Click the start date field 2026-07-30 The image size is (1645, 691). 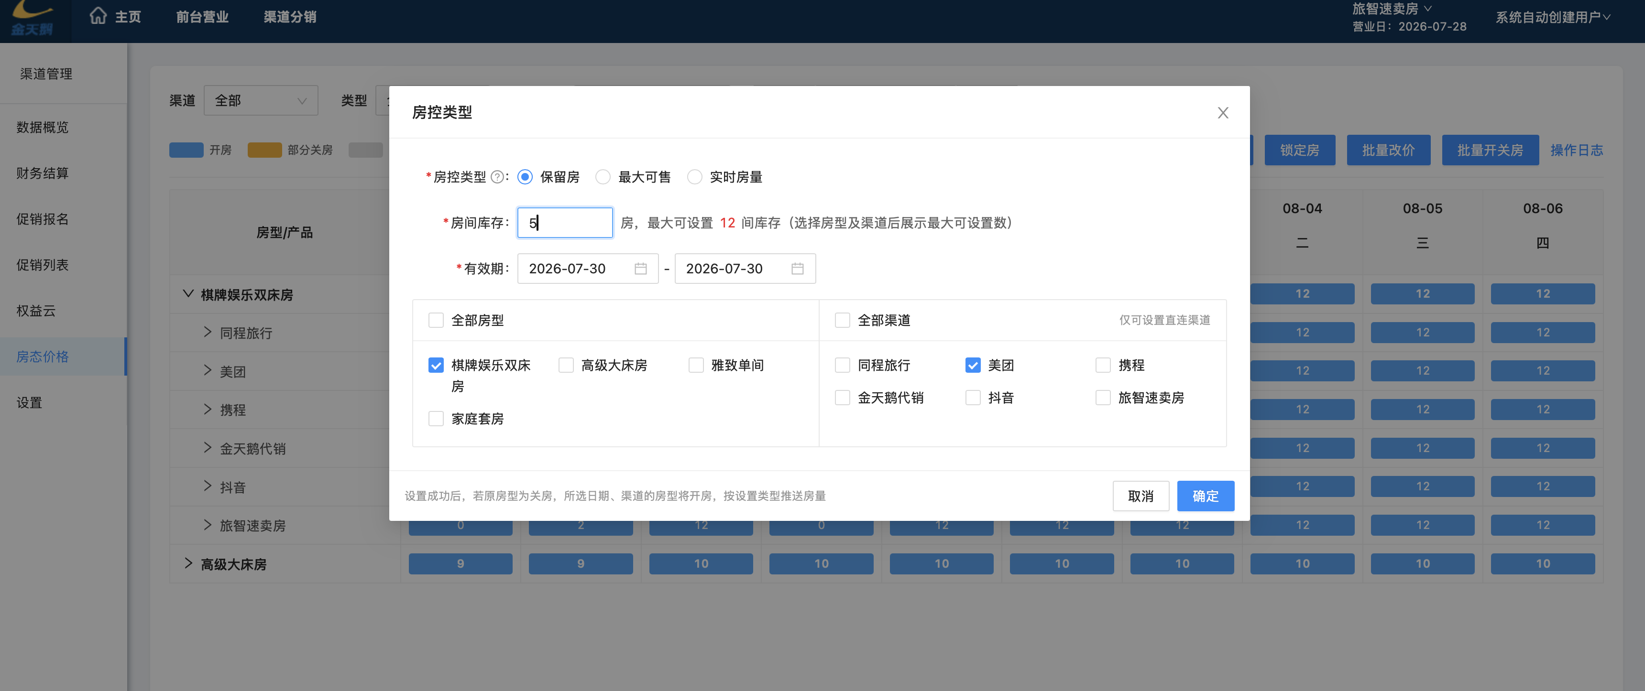pos(588,269)
